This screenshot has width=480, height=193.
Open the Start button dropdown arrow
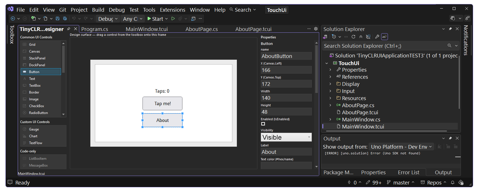(x=166, y=19)
